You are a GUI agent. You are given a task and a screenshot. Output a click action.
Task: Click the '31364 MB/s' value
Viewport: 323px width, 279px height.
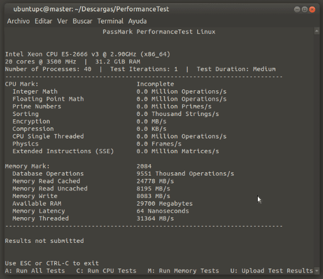tap(155, 219)
